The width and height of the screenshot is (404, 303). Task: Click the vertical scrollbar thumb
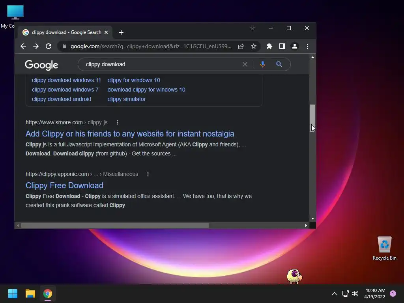[x=312, y=118]
